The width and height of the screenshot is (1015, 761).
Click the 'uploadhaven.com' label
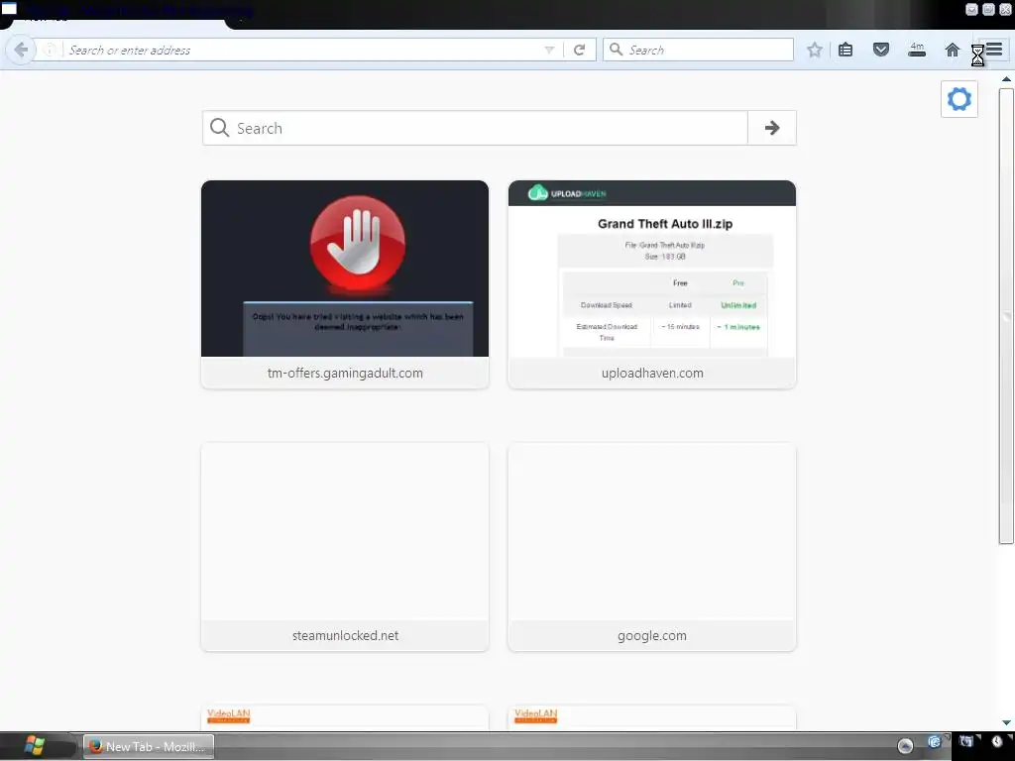pyautogui.click(x=652, y=374)
